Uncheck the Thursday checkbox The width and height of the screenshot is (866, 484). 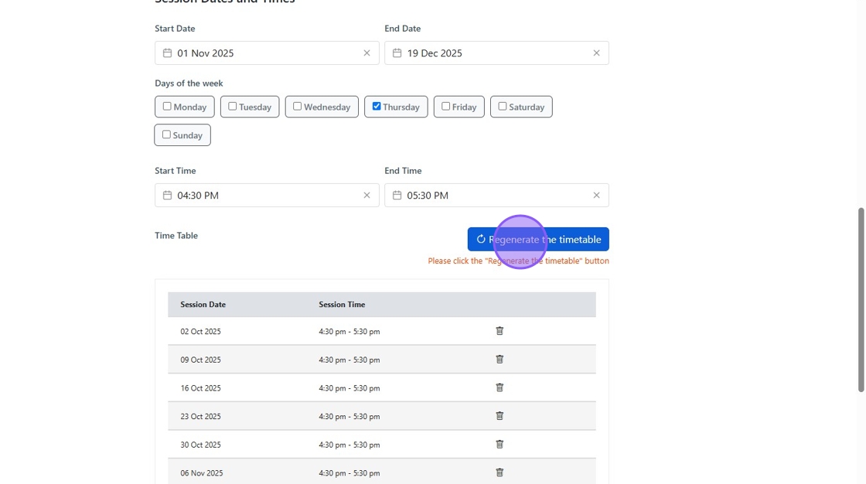point(377,107)
